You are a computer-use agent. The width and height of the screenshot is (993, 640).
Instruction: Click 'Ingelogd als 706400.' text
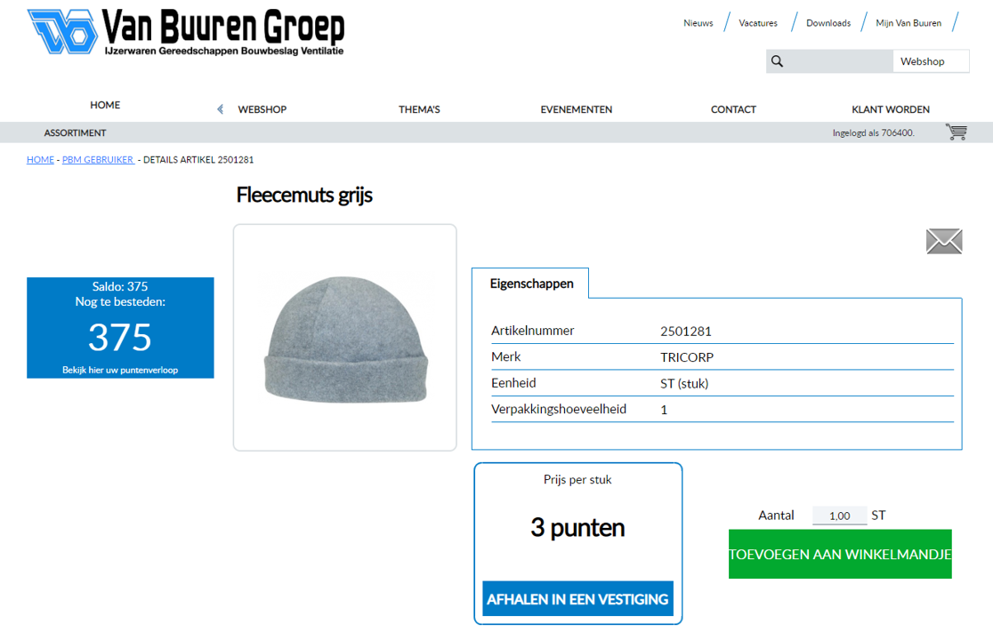coord(873,132)
